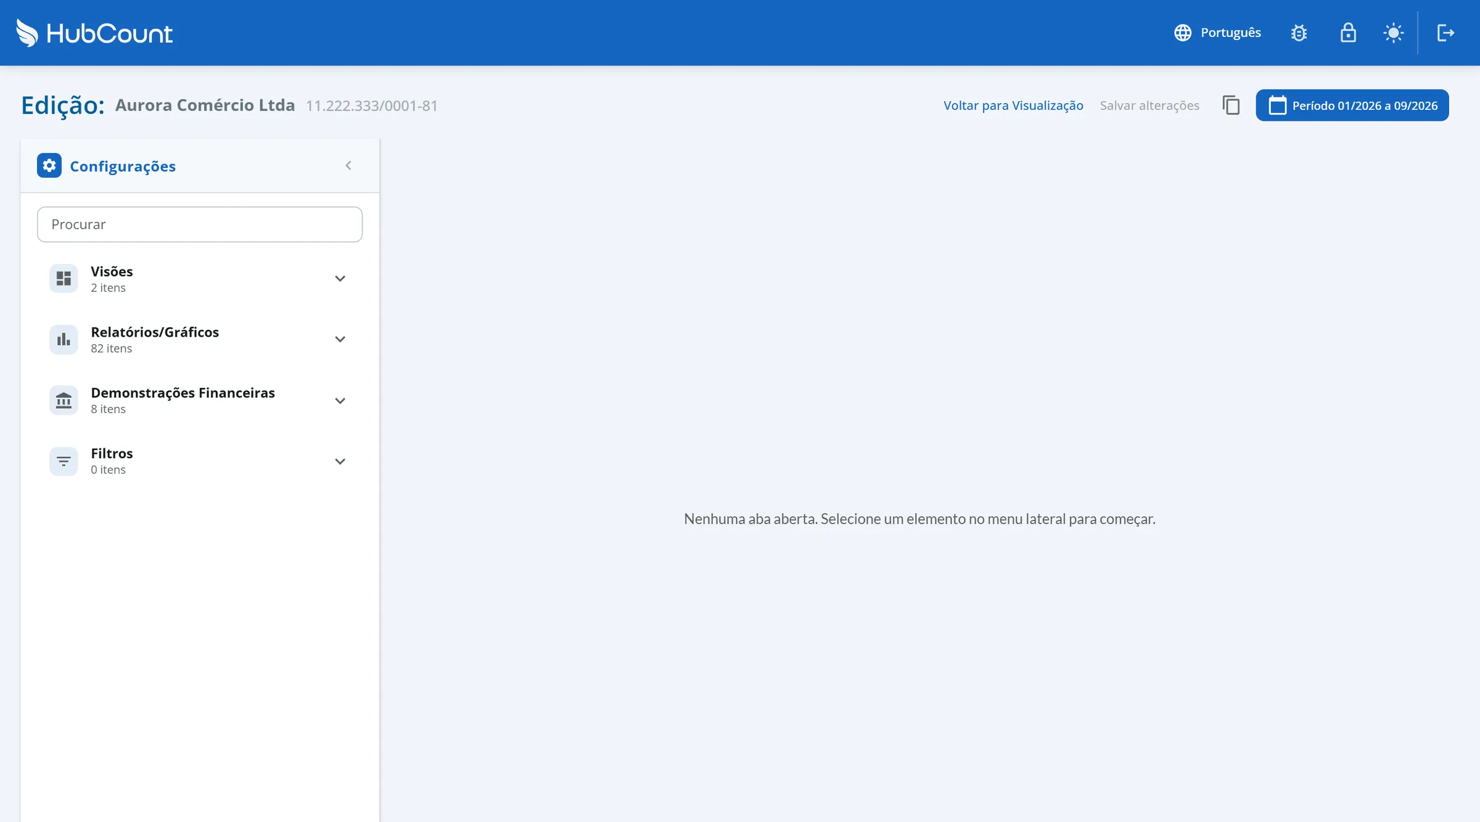Click the Relatórios/Gráficos bar chart icon

tap(64, 339)
